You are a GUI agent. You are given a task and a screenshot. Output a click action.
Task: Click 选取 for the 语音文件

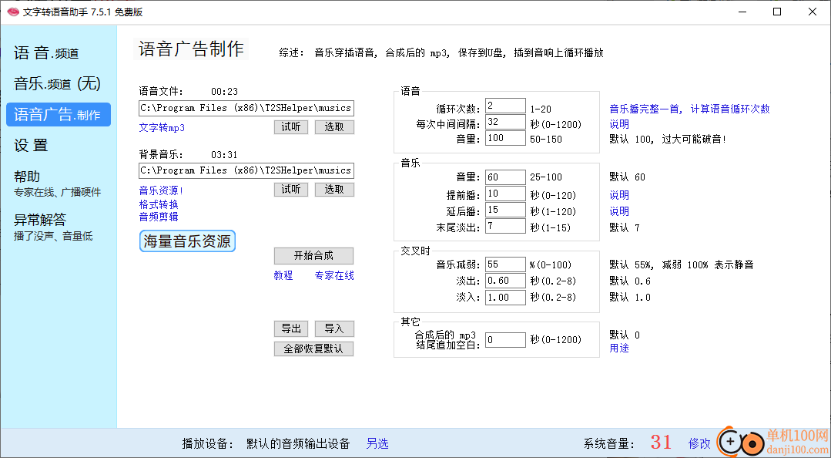(334, 127)
